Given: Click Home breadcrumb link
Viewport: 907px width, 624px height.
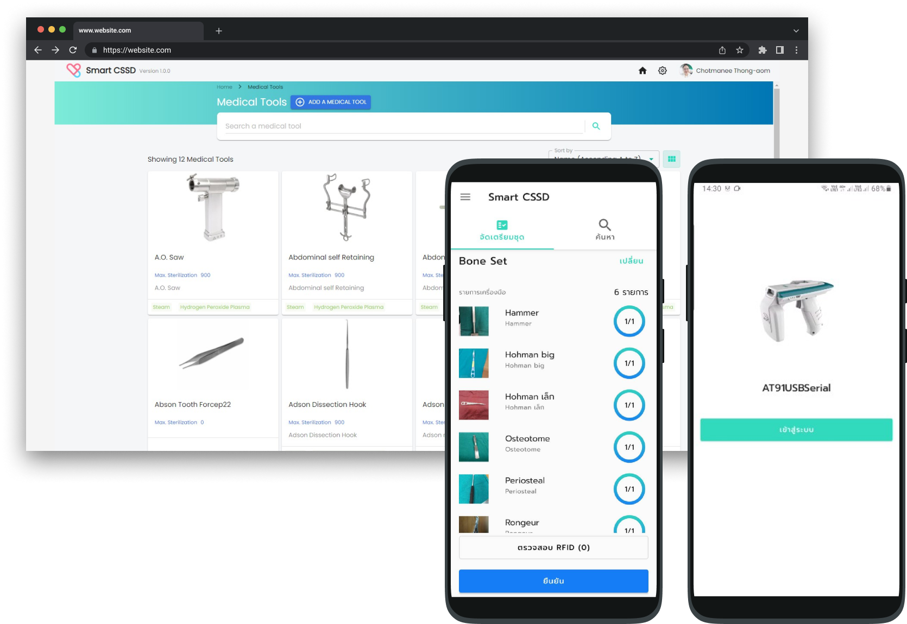Looking at the screenshot, I should pos(224,87).
